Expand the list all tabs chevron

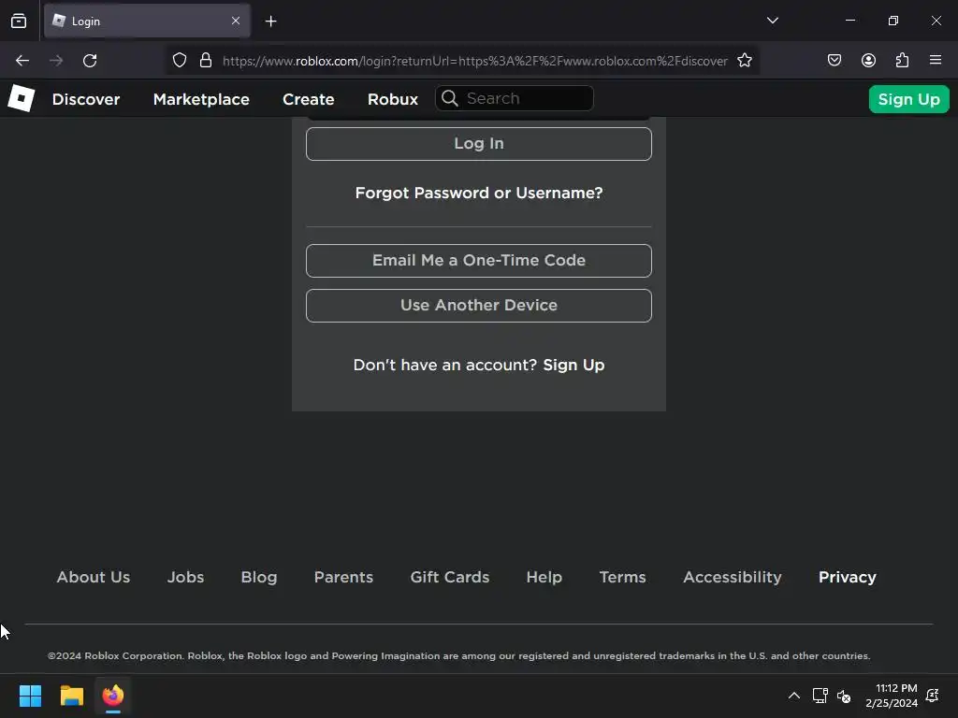[x=772, y=21]
